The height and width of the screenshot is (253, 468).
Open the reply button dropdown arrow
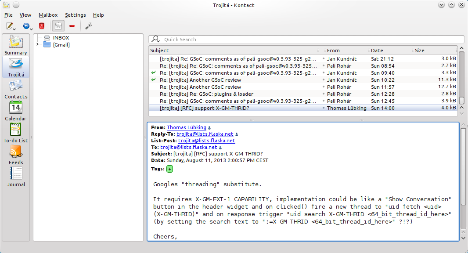tap(32, 29)
